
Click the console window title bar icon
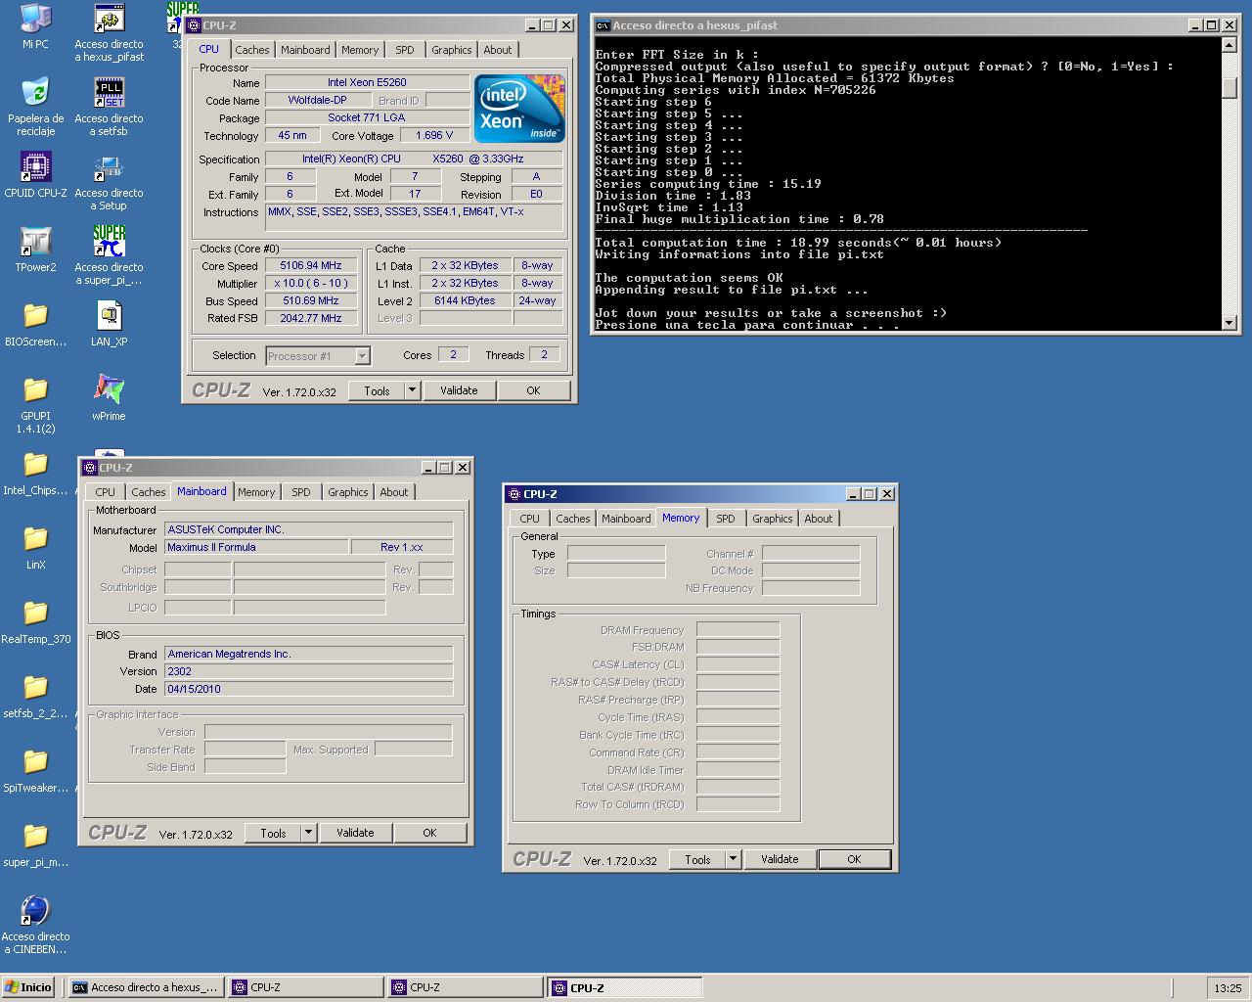tap(604, 25)
